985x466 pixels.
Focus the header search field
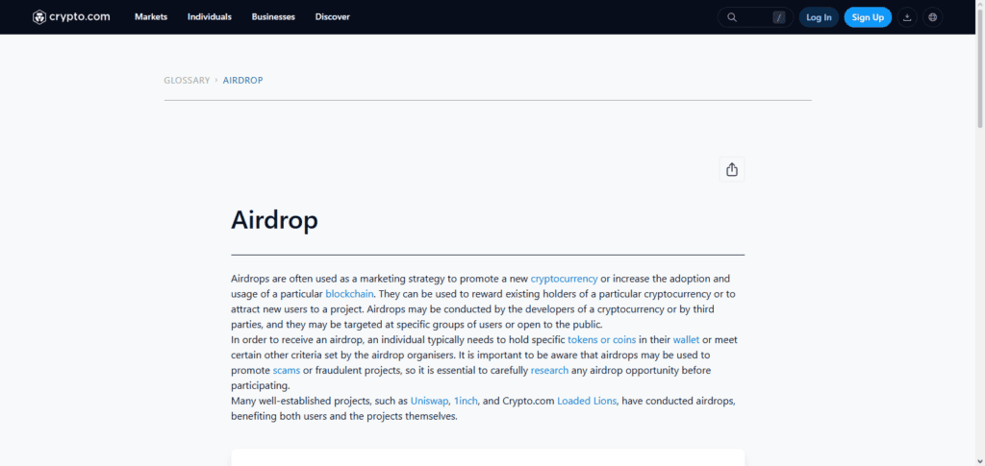coord(755,17)
